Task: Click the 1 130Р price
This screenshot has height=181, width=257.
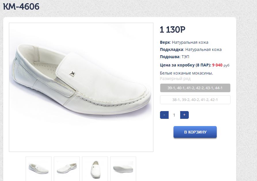Action: point(172,29)
